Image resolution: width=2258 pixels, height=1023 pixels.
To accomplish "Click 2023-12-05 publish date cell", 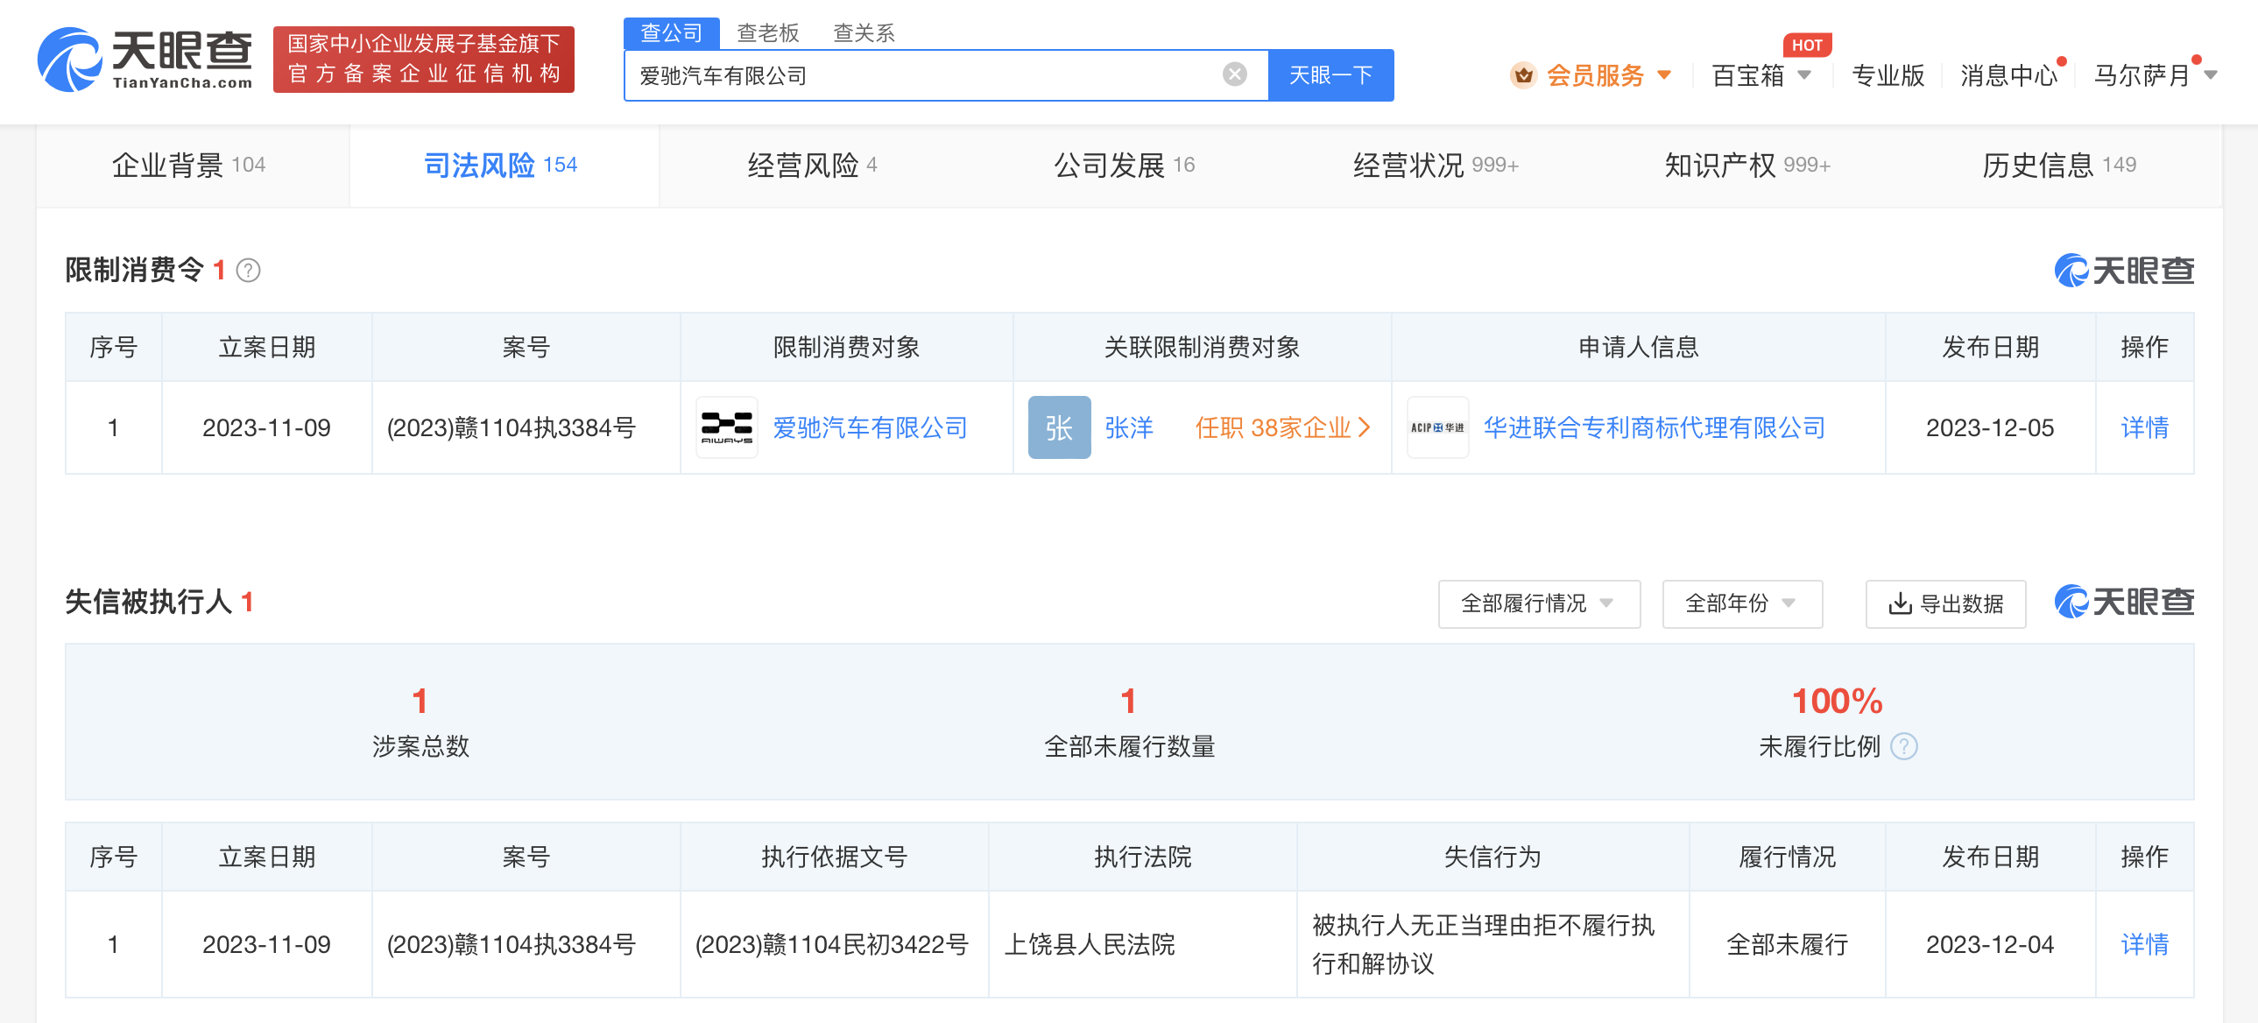I will (x=1989, y=427).
